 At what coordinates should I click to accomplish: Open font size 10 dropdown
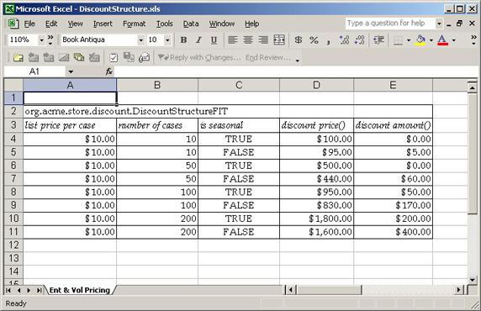point(167,40)
